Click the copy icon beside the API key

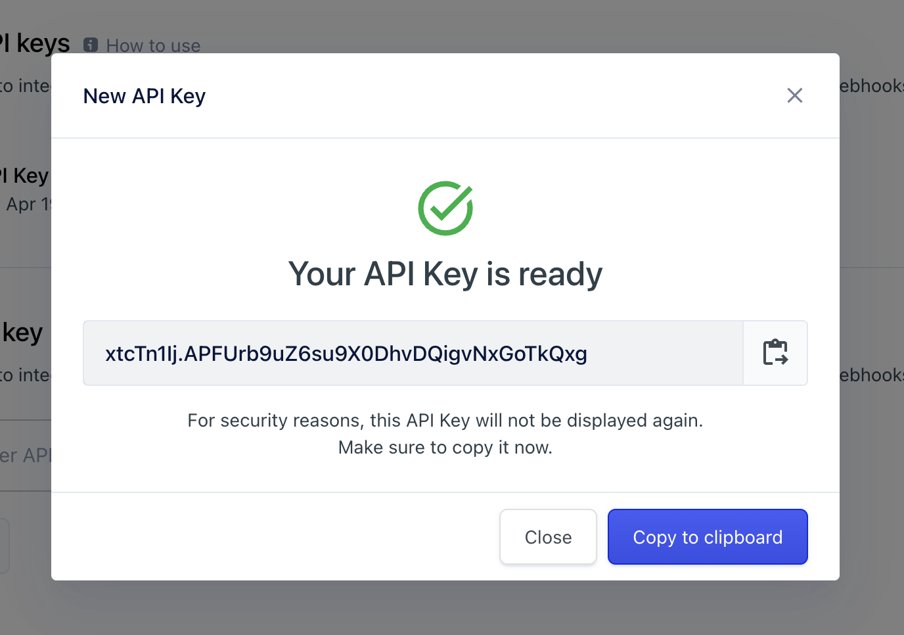[775, 353]
